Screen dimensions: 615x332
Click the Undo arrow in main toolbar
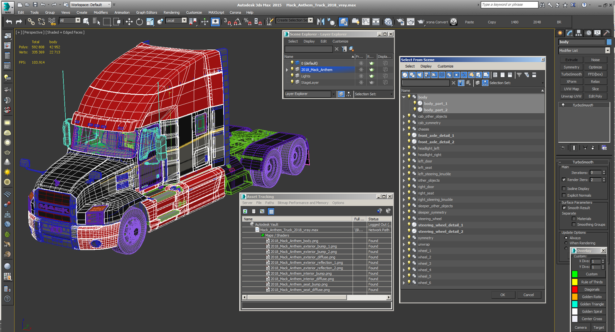tap(9, 22)
